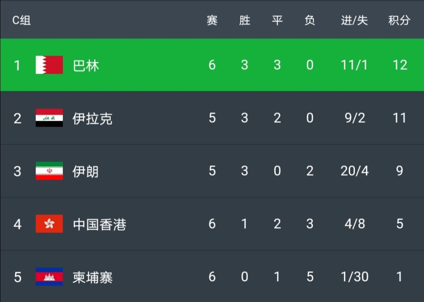Click the Bahrain flag icon
Image resolution: width=424 pixels, height=302 pixels.
coord(49,65)
